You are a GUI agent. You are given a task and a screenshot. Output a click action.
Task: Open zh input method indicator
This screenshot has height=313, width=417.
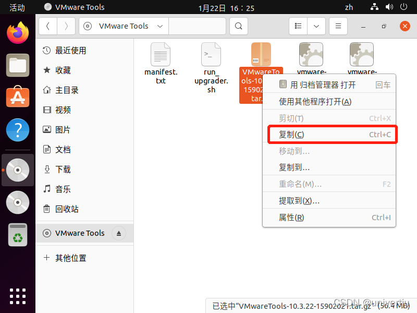pyautogui.click(x=349, y=7)
